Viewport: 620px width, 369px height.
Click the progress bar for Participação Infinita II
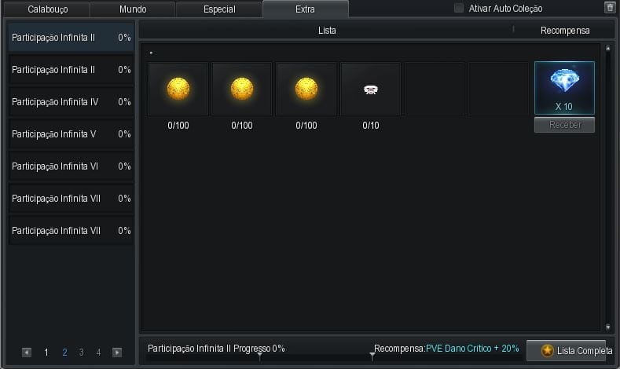coord(259,357)
